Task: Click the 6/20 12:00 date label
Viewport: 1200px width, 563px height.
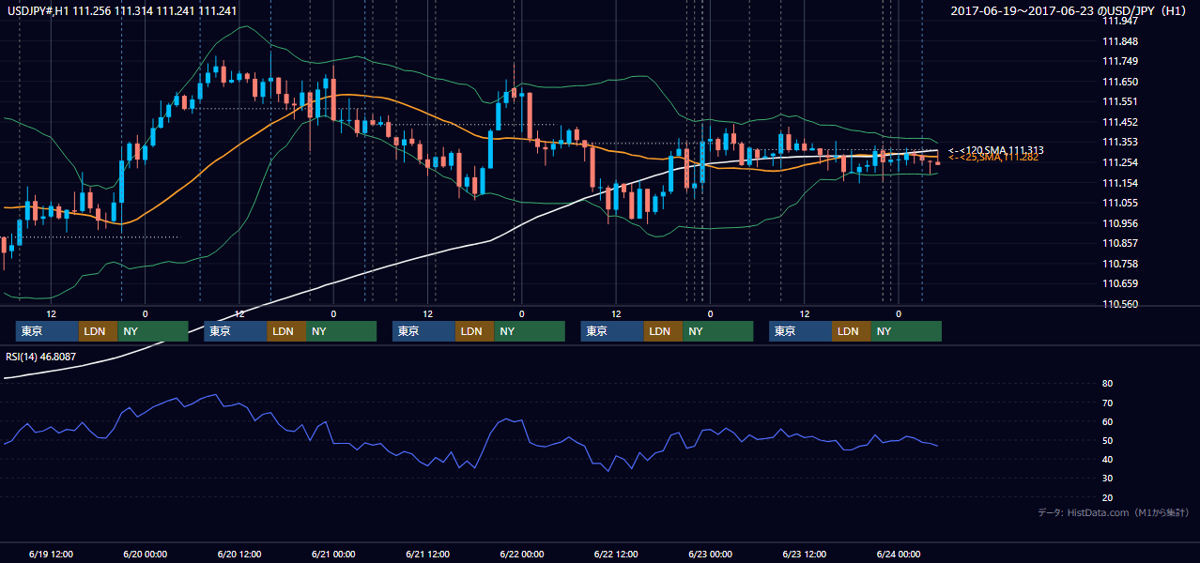Action: click(x=238, y=554)
